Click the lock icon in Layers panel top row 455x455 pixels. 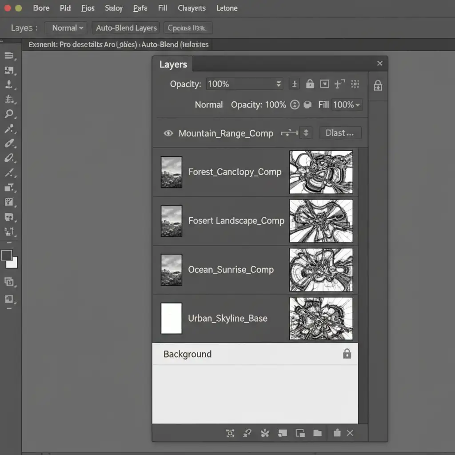pos(310,84)
